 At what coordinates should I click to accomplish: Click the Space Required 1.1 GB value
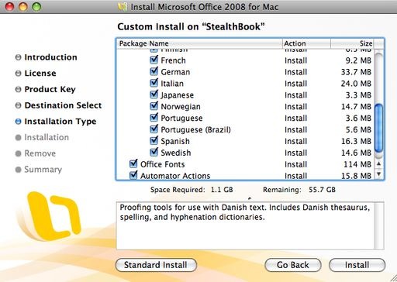coord(222,190)
